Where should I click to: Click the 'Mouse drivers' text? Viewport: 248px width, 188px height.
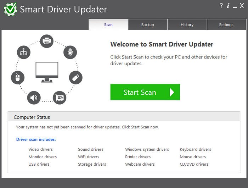click(193, 157)
